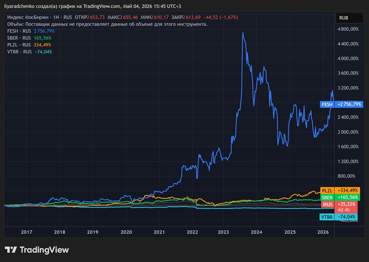
Task: Click the SBER 165,56% legend value
Action: coord(42,38)
